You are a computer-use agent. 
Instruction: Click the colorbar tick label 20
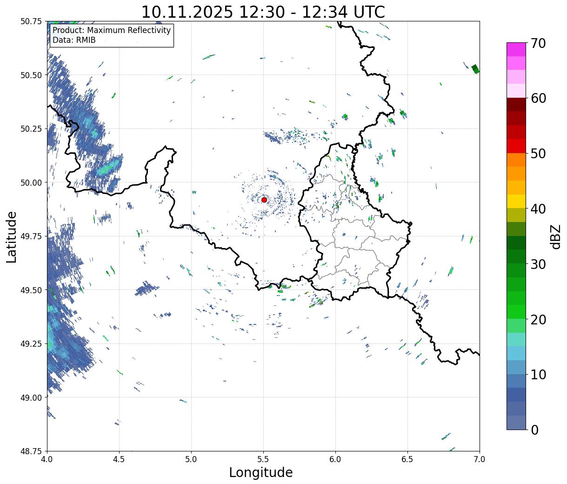click(x=538, y=320)
